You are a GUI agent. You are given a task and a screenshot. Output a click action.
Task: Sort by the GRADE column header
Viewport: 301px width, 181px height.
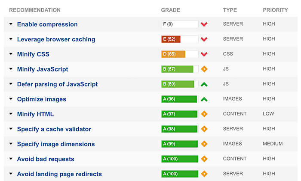170,10
